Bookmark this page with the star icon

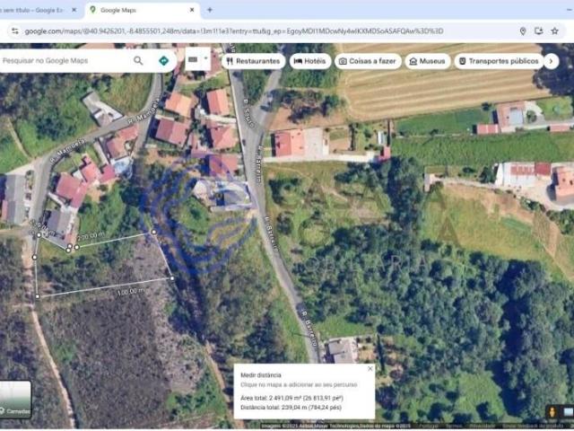554,31
